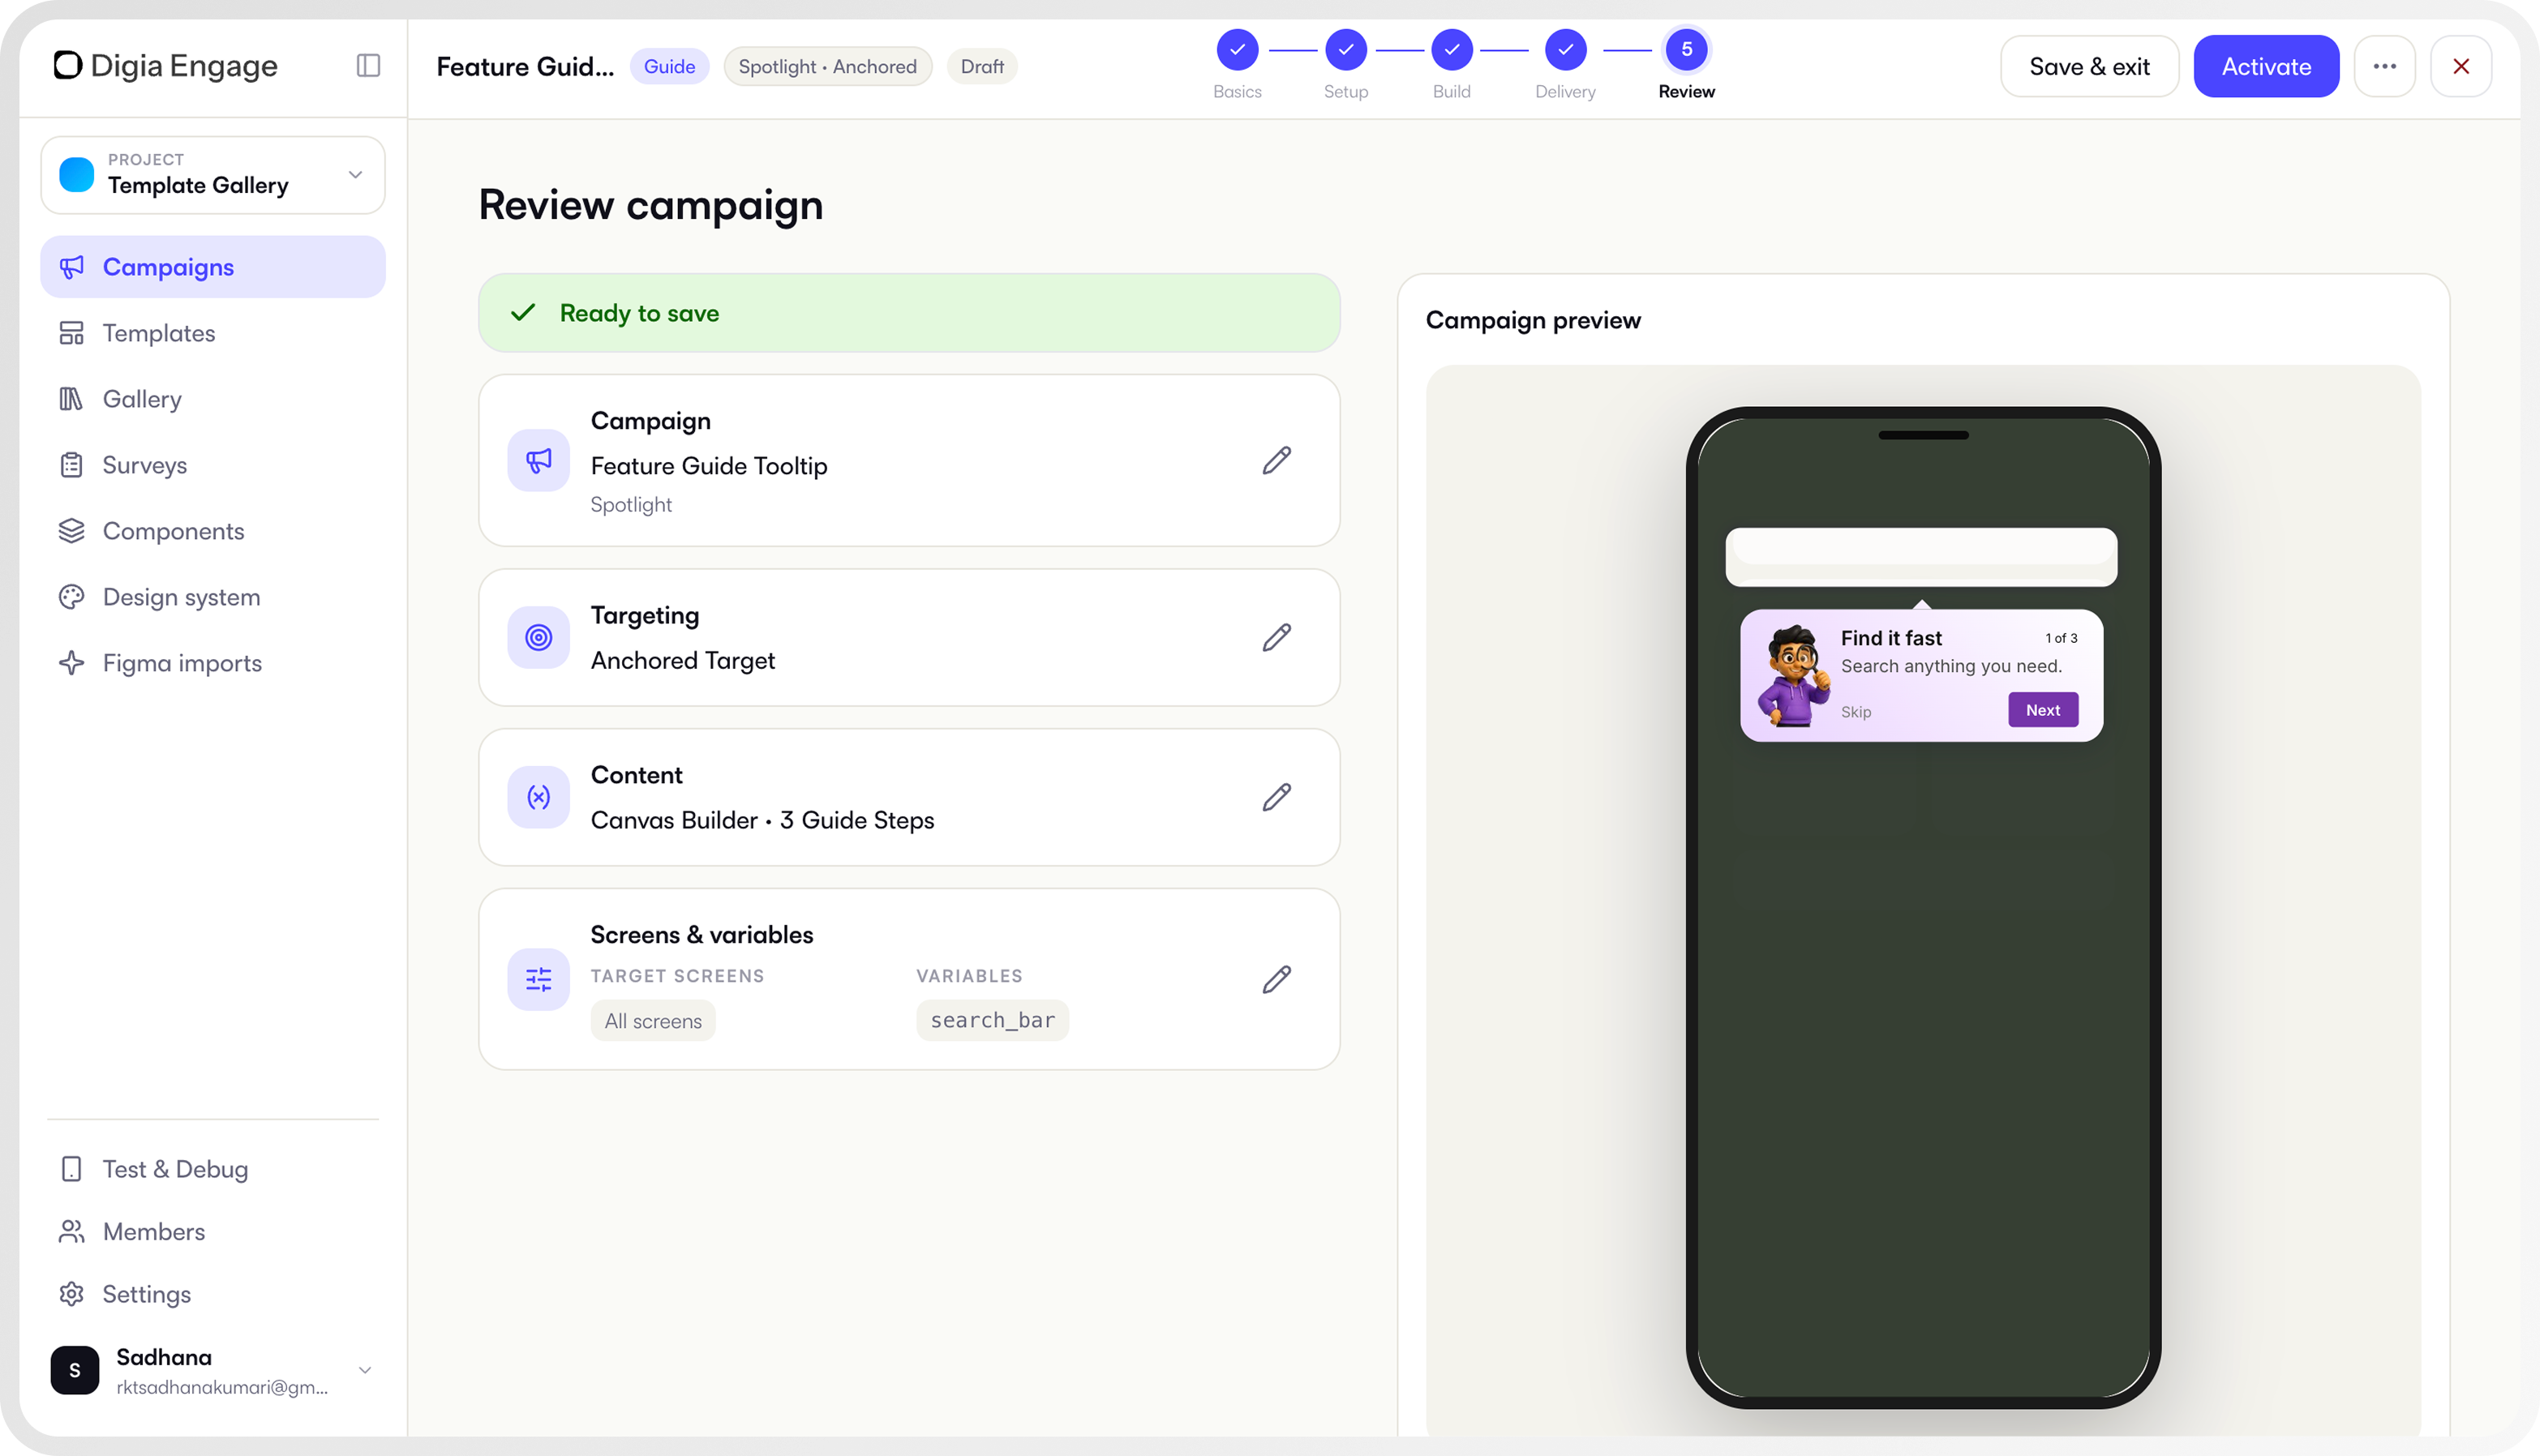Edit the Content card with pencil icon
Screen dimensions: 2540x1456
coord(1276,797)
